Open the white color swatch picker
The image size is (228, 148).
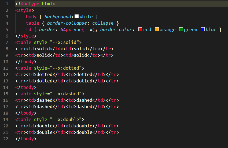click(76, 16)
